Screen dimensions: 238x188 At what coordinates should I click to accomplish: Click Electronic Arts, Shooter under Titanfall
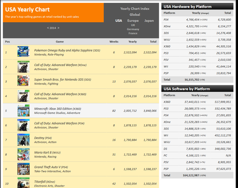click(50, 186)
